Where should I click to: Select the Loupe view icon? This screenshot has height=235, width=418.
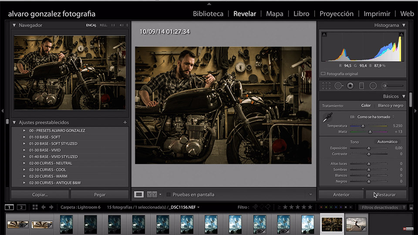[x=138, y=195]
